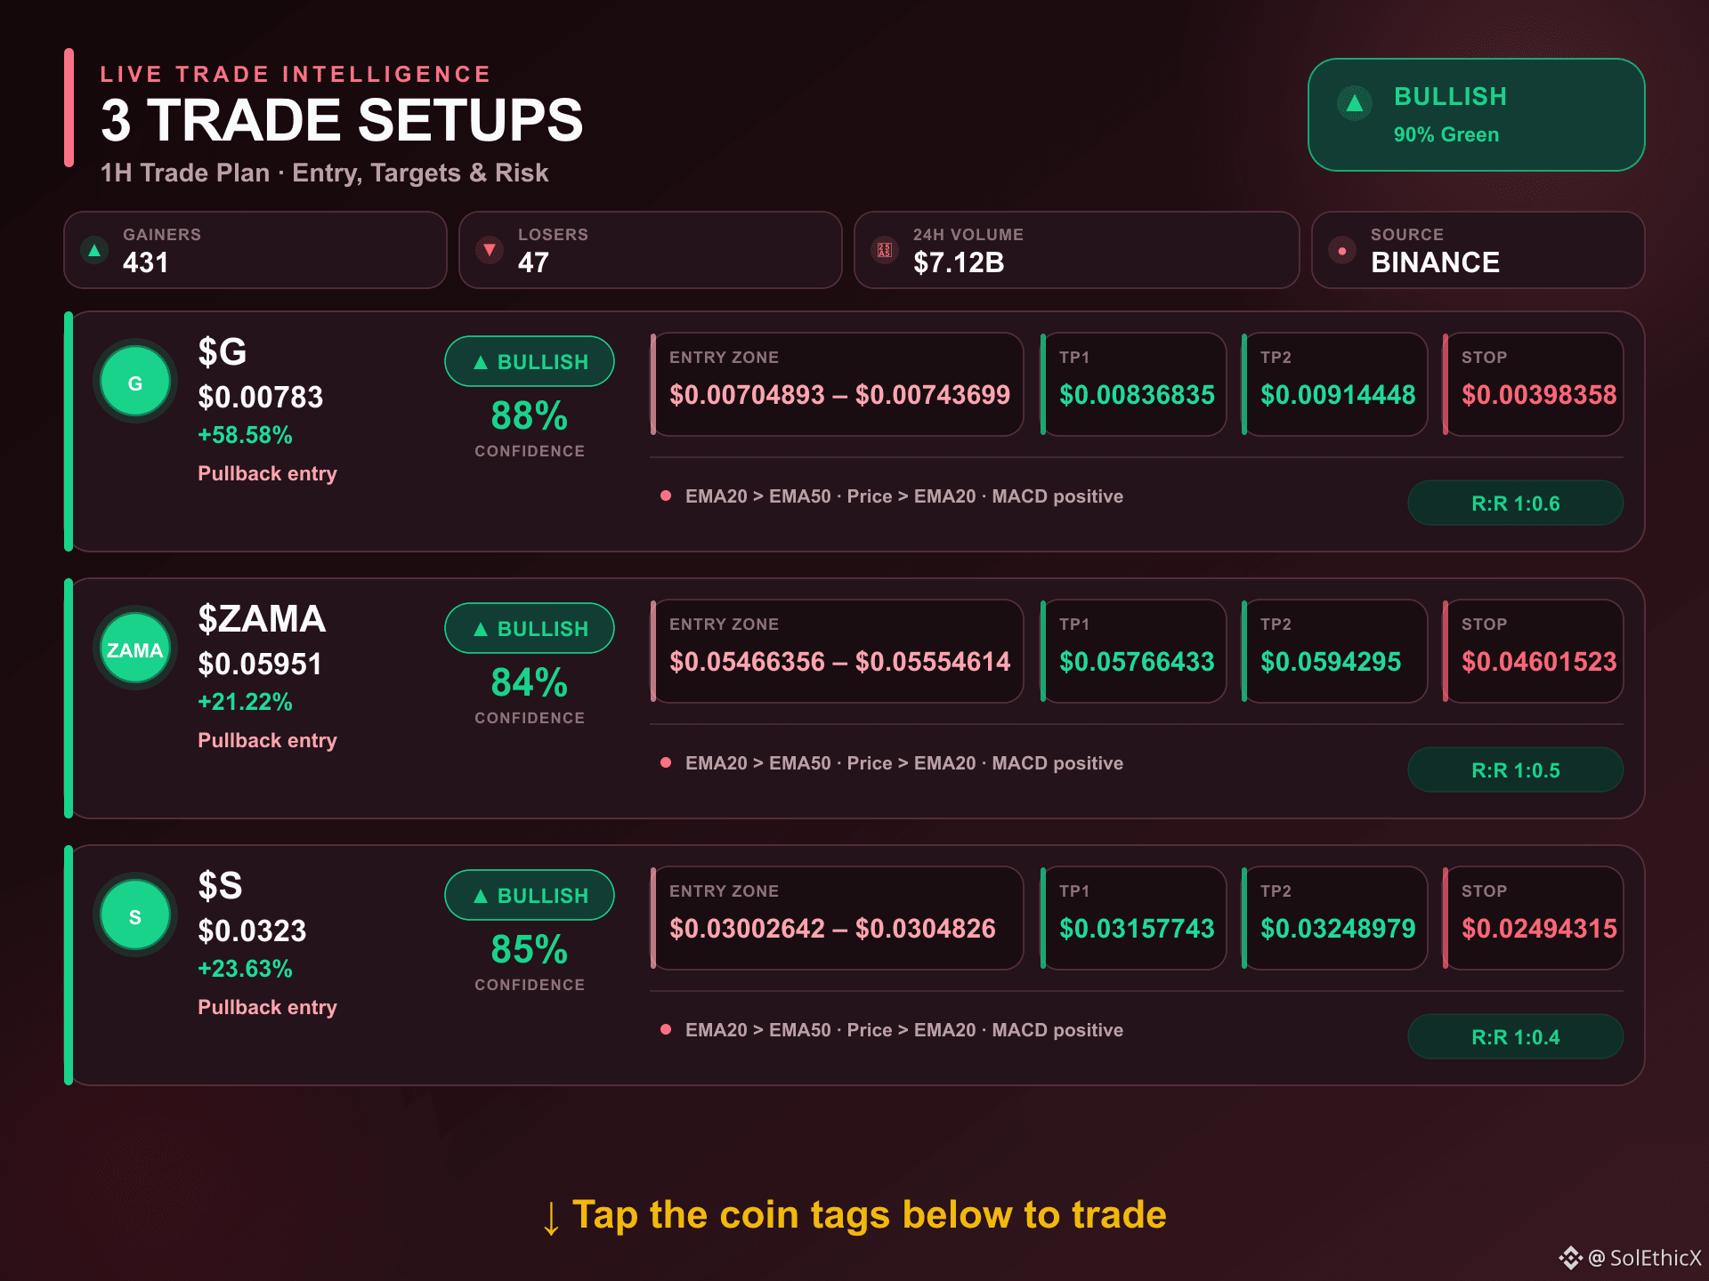Click the green S coin avatar
1709x1281 pixels.
(135, 916)
